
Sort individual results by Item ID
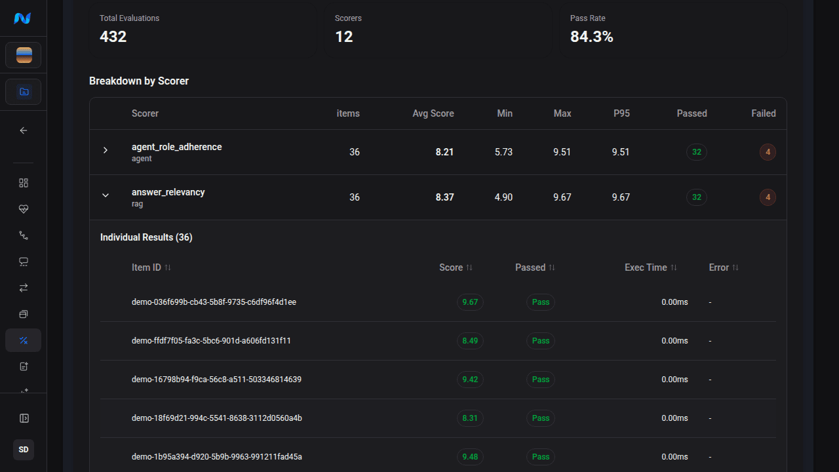pyautogui.click(x=151, y=267)
